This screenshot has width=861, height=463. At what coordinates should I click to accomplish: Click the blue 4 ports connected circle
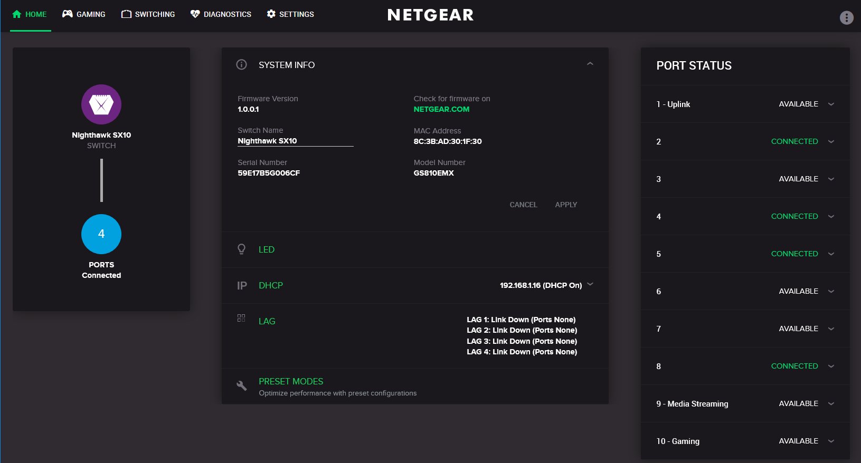(101, 234)
